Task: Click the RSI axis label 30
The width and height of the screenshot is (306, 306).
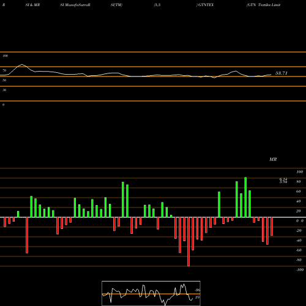Action: tap(4, 90)
